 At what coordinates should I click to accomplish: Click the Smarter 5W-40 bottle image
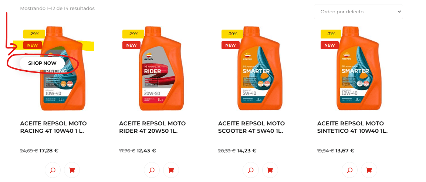pyautogui.click(x=259, y=68)
